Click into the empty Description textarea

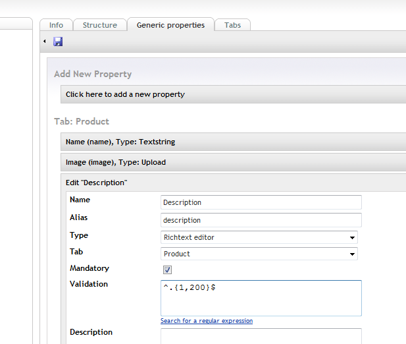(x=261, y=337)
